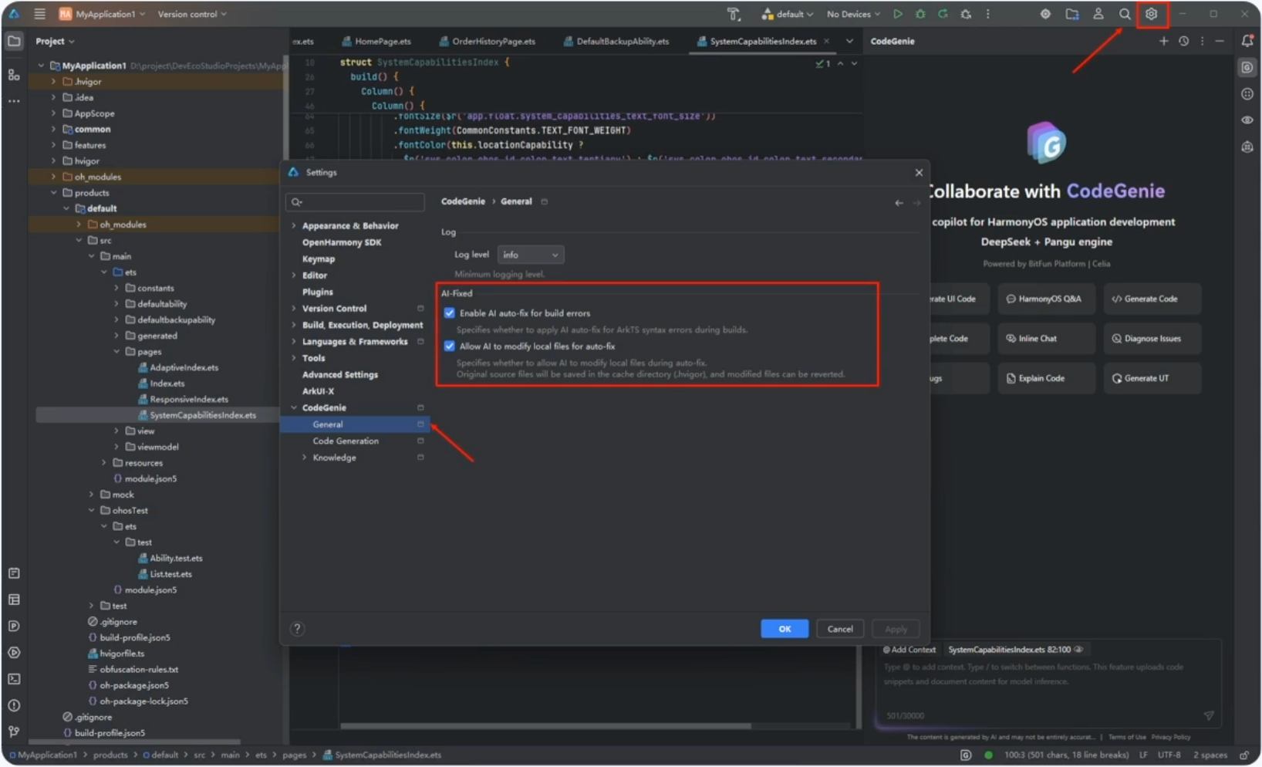Toggle SystemCapabilitiesIndex.ets context visibility eye
The height and width of the screenshot is (767, 1262).
[x=1078, y=650]
